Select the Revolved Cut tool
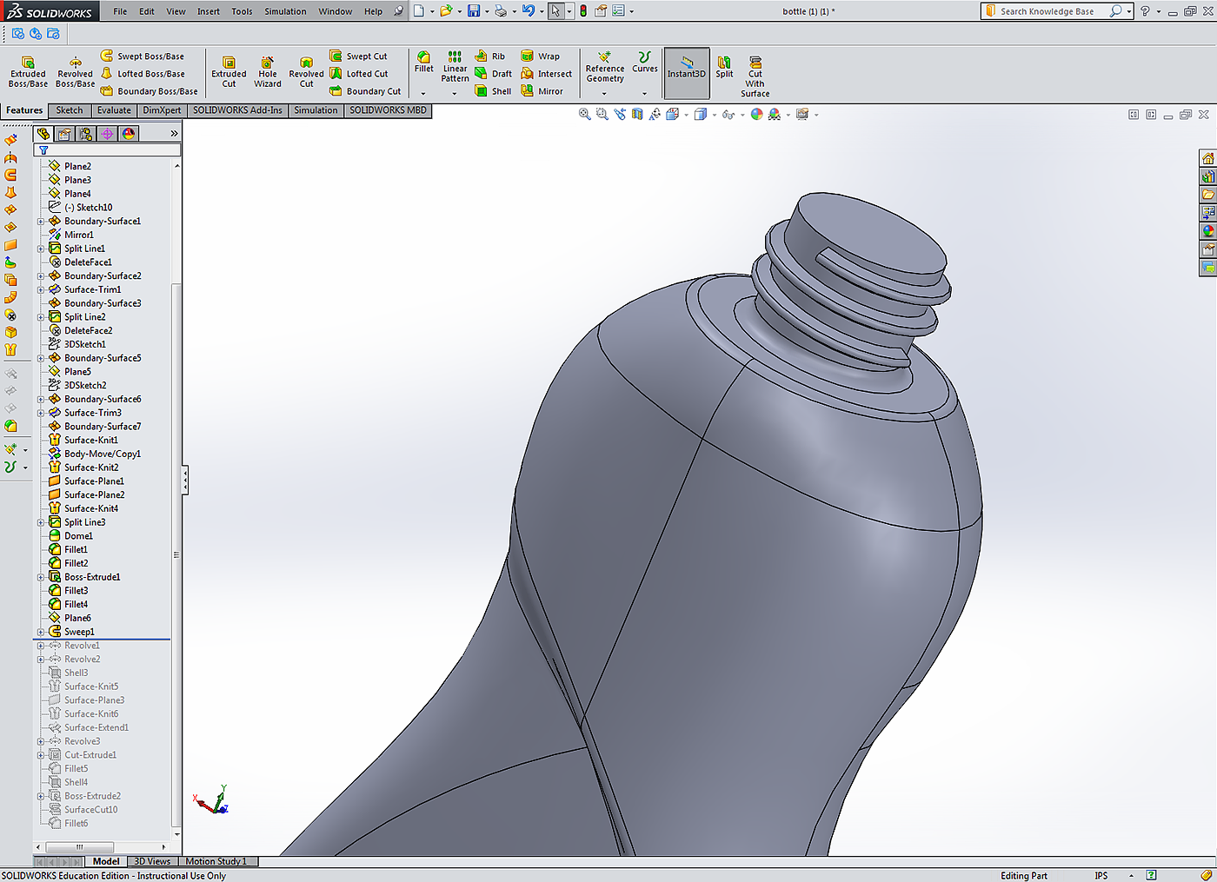Viewport: 1217px width, 882px height. click(306, 71)
